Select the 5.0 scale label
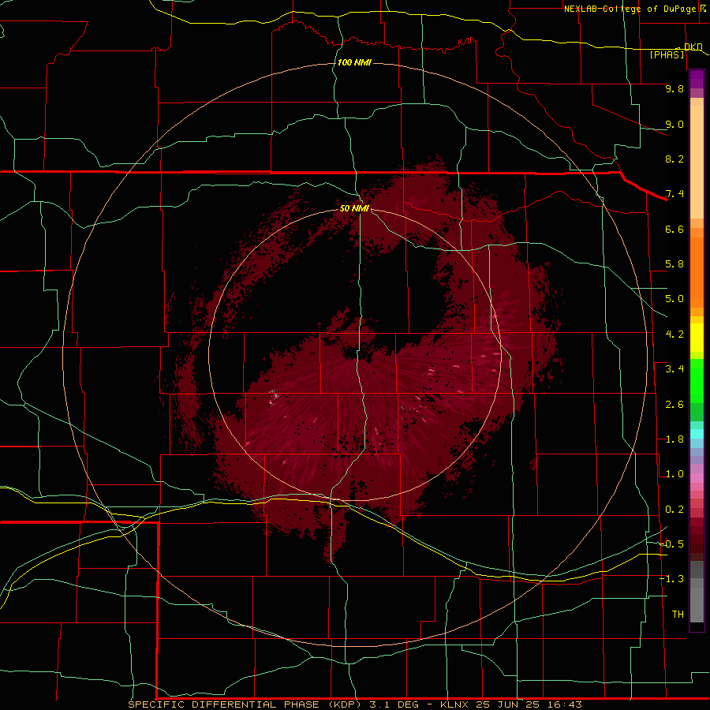The width and height of the screenshot is (710, 710). point(674,299)
